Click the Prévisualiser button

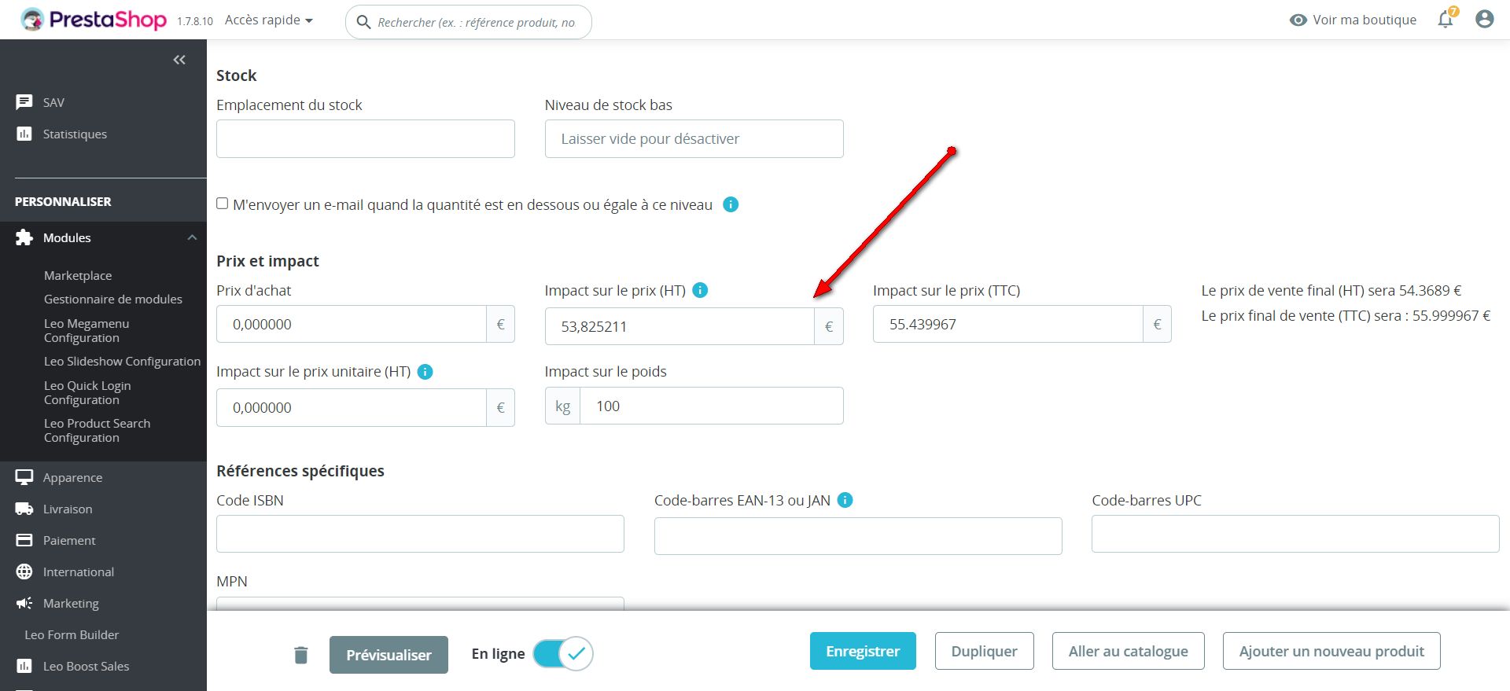389,655
